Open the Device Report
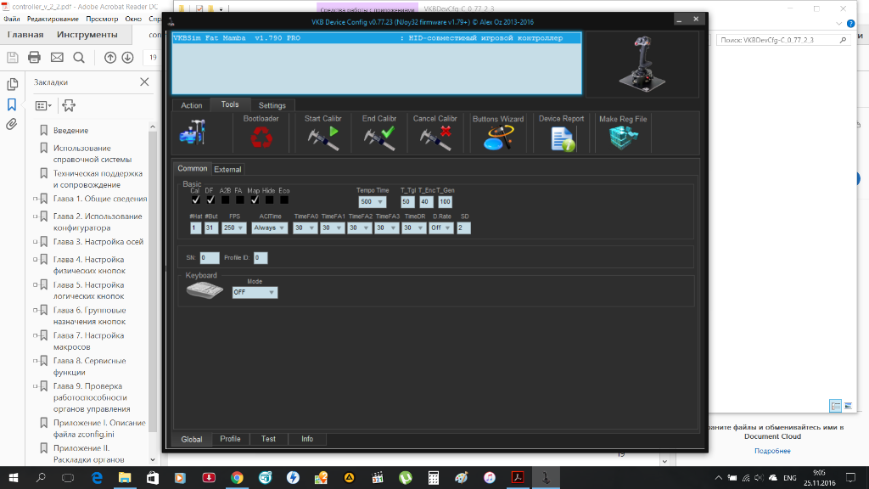The width and height of the screenshot is (869, 489). [563, 138]
